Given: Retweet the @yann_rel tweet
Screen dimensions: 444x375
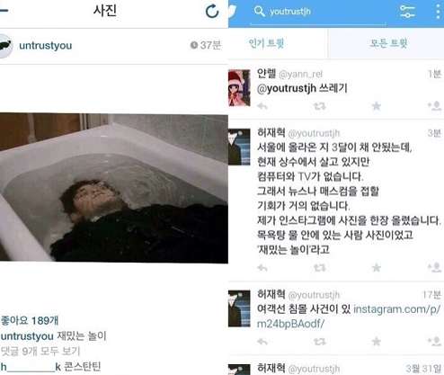Looking at the screenshot, I should point(319,106).
